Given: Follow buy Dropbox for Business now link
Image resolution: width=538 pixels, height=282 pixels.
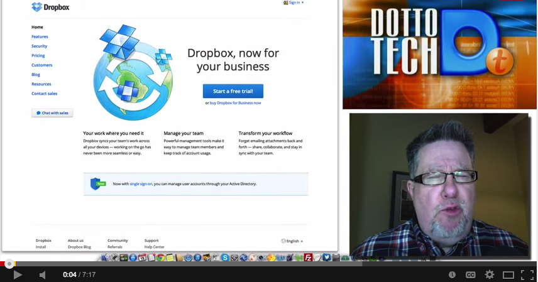Looking at the screenshot, I should [x=235, y=103].
